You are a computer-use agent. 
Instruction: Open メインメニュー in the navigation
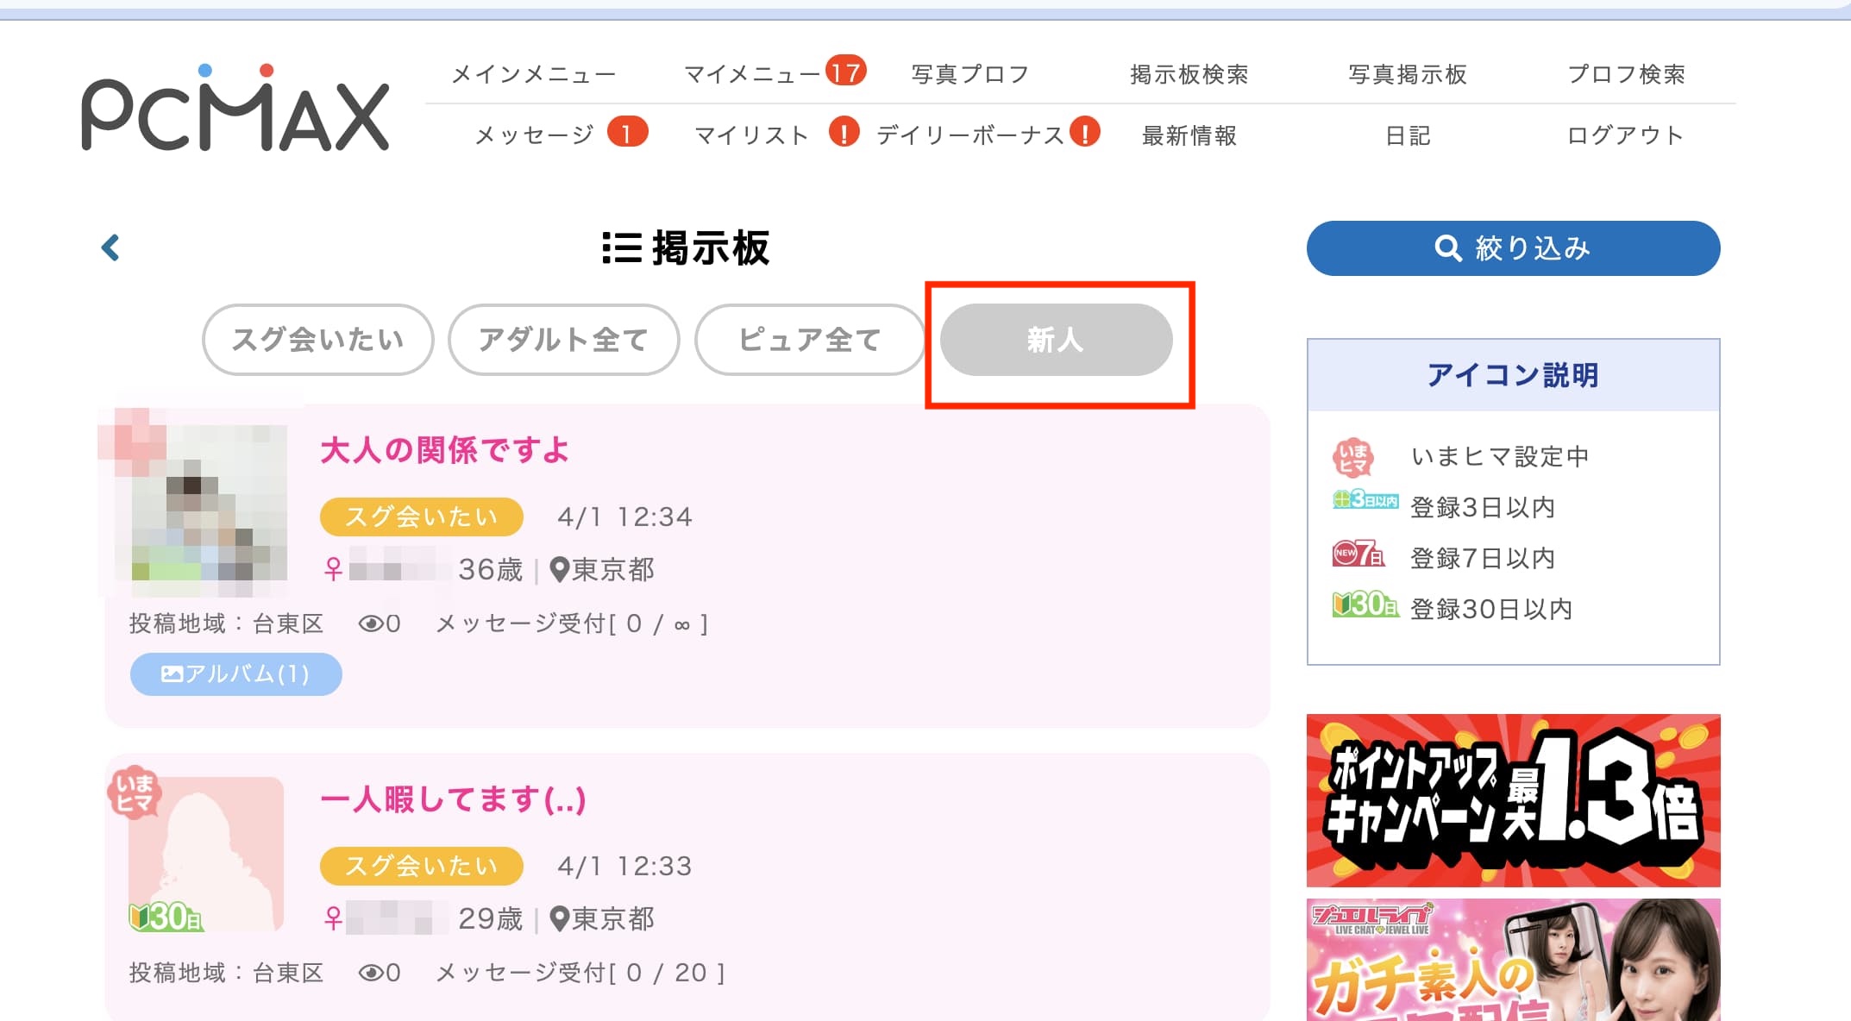535,74
